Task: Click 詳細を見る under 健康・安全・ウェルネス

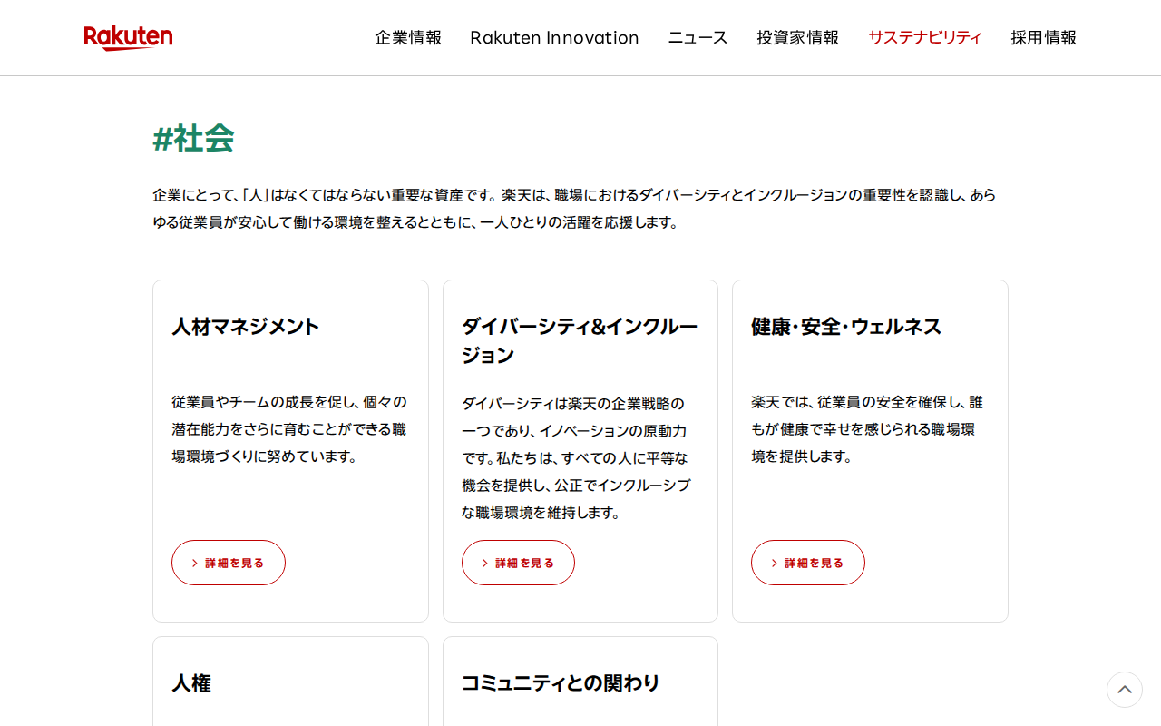Action: (807, 563)
